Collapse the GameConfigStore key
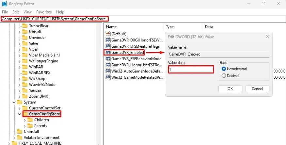 [x=19, y=114]
